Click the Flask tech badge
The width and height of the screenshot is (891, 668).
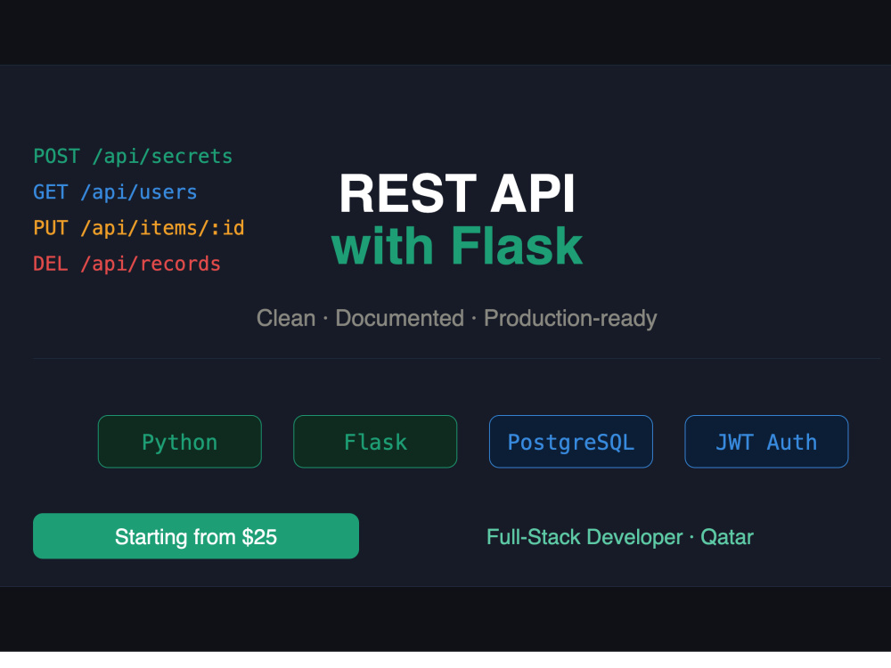(x=375, y=442)
